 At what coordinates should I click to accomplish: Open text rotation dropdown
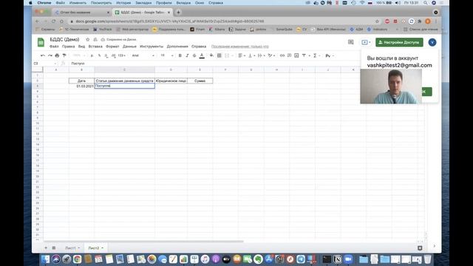click(271, 55)
